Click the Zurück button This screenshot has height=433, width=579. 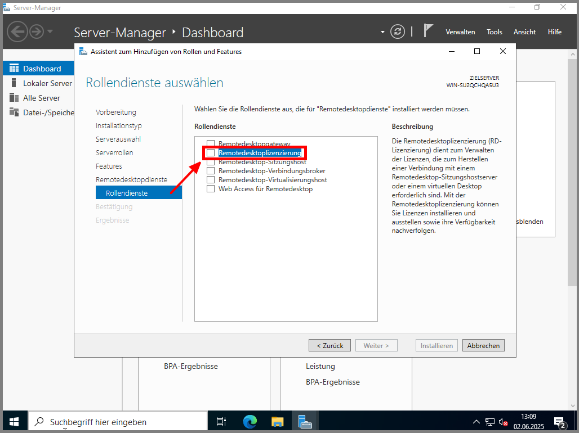click(x=329, y=346)
